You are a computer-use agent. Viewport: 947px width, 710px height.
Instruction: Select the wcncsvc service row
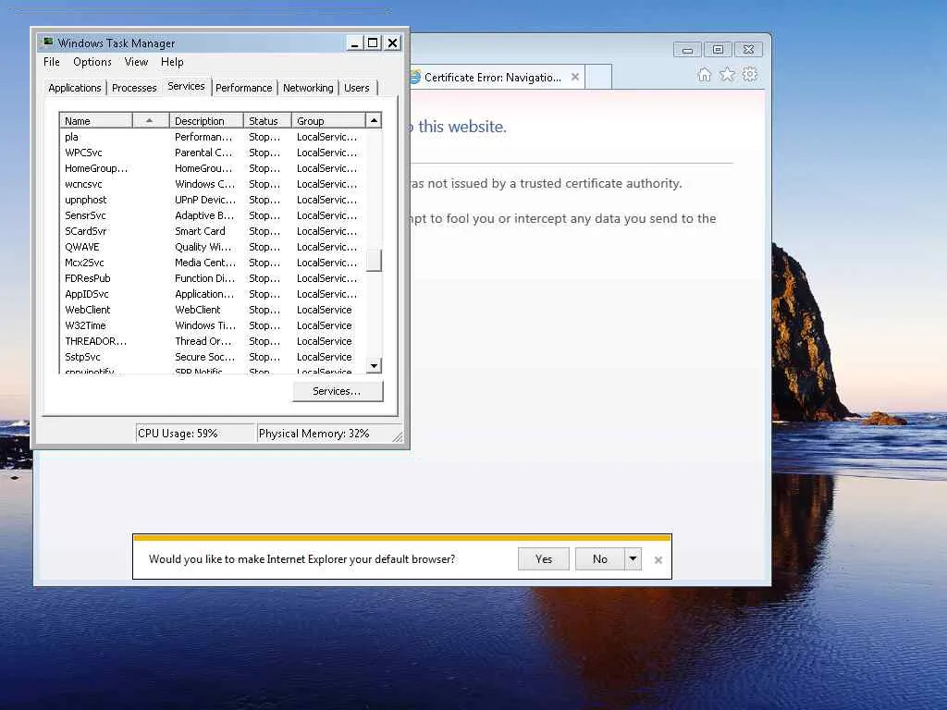click(213, 184)
